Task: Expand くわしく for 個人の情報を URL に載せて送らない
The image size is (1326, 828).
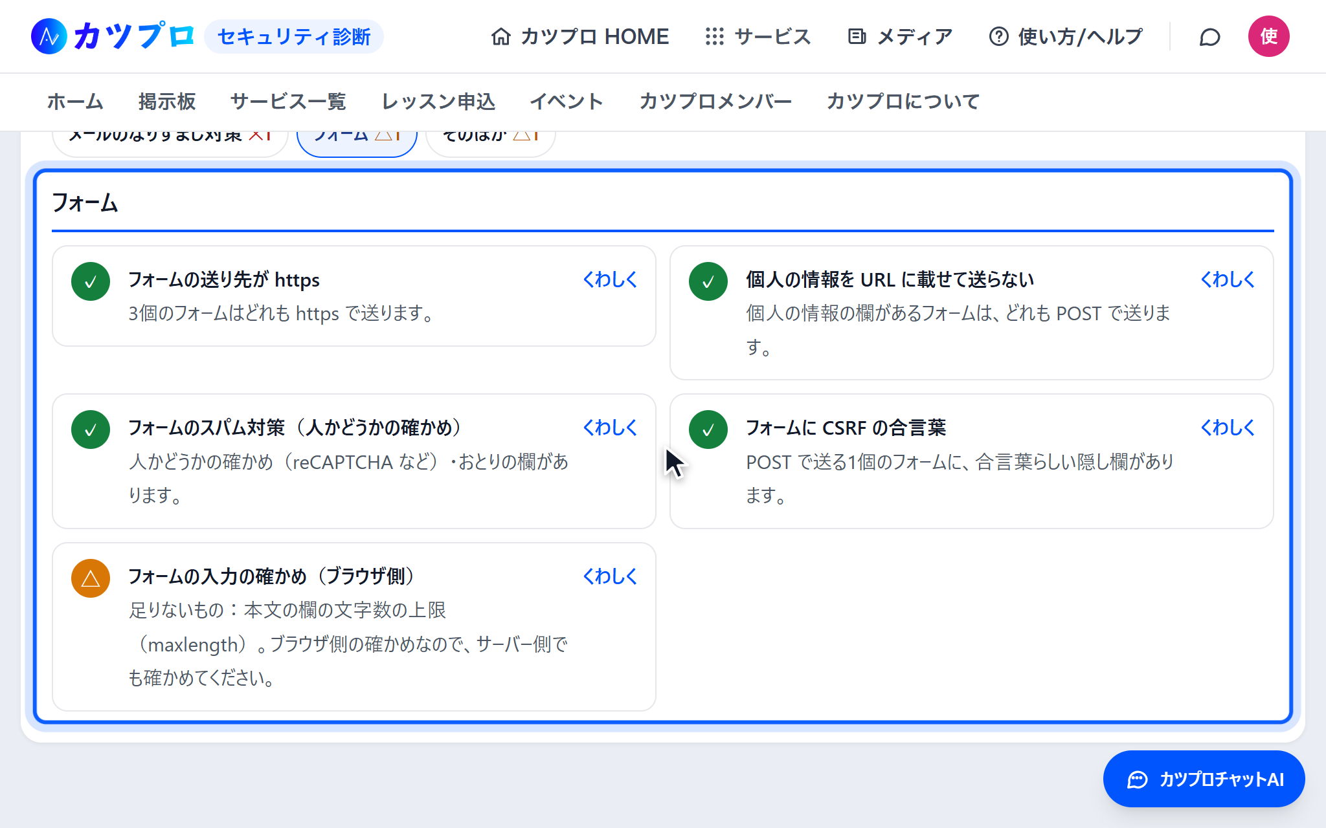Action: coord(1228,279)
